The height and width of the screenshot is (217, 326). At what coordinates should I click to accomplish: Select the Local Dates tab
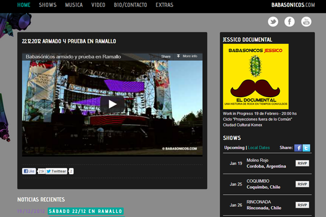point(259,148)
